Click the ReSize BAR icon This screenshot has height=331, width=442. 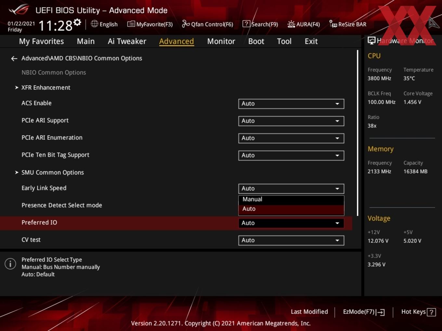pos(333,24)
